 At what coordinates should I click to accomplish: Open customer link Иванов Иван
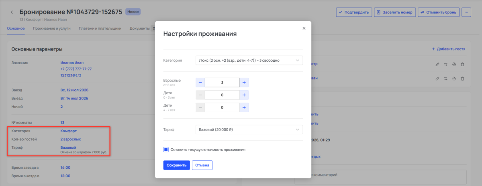[72, 63]
